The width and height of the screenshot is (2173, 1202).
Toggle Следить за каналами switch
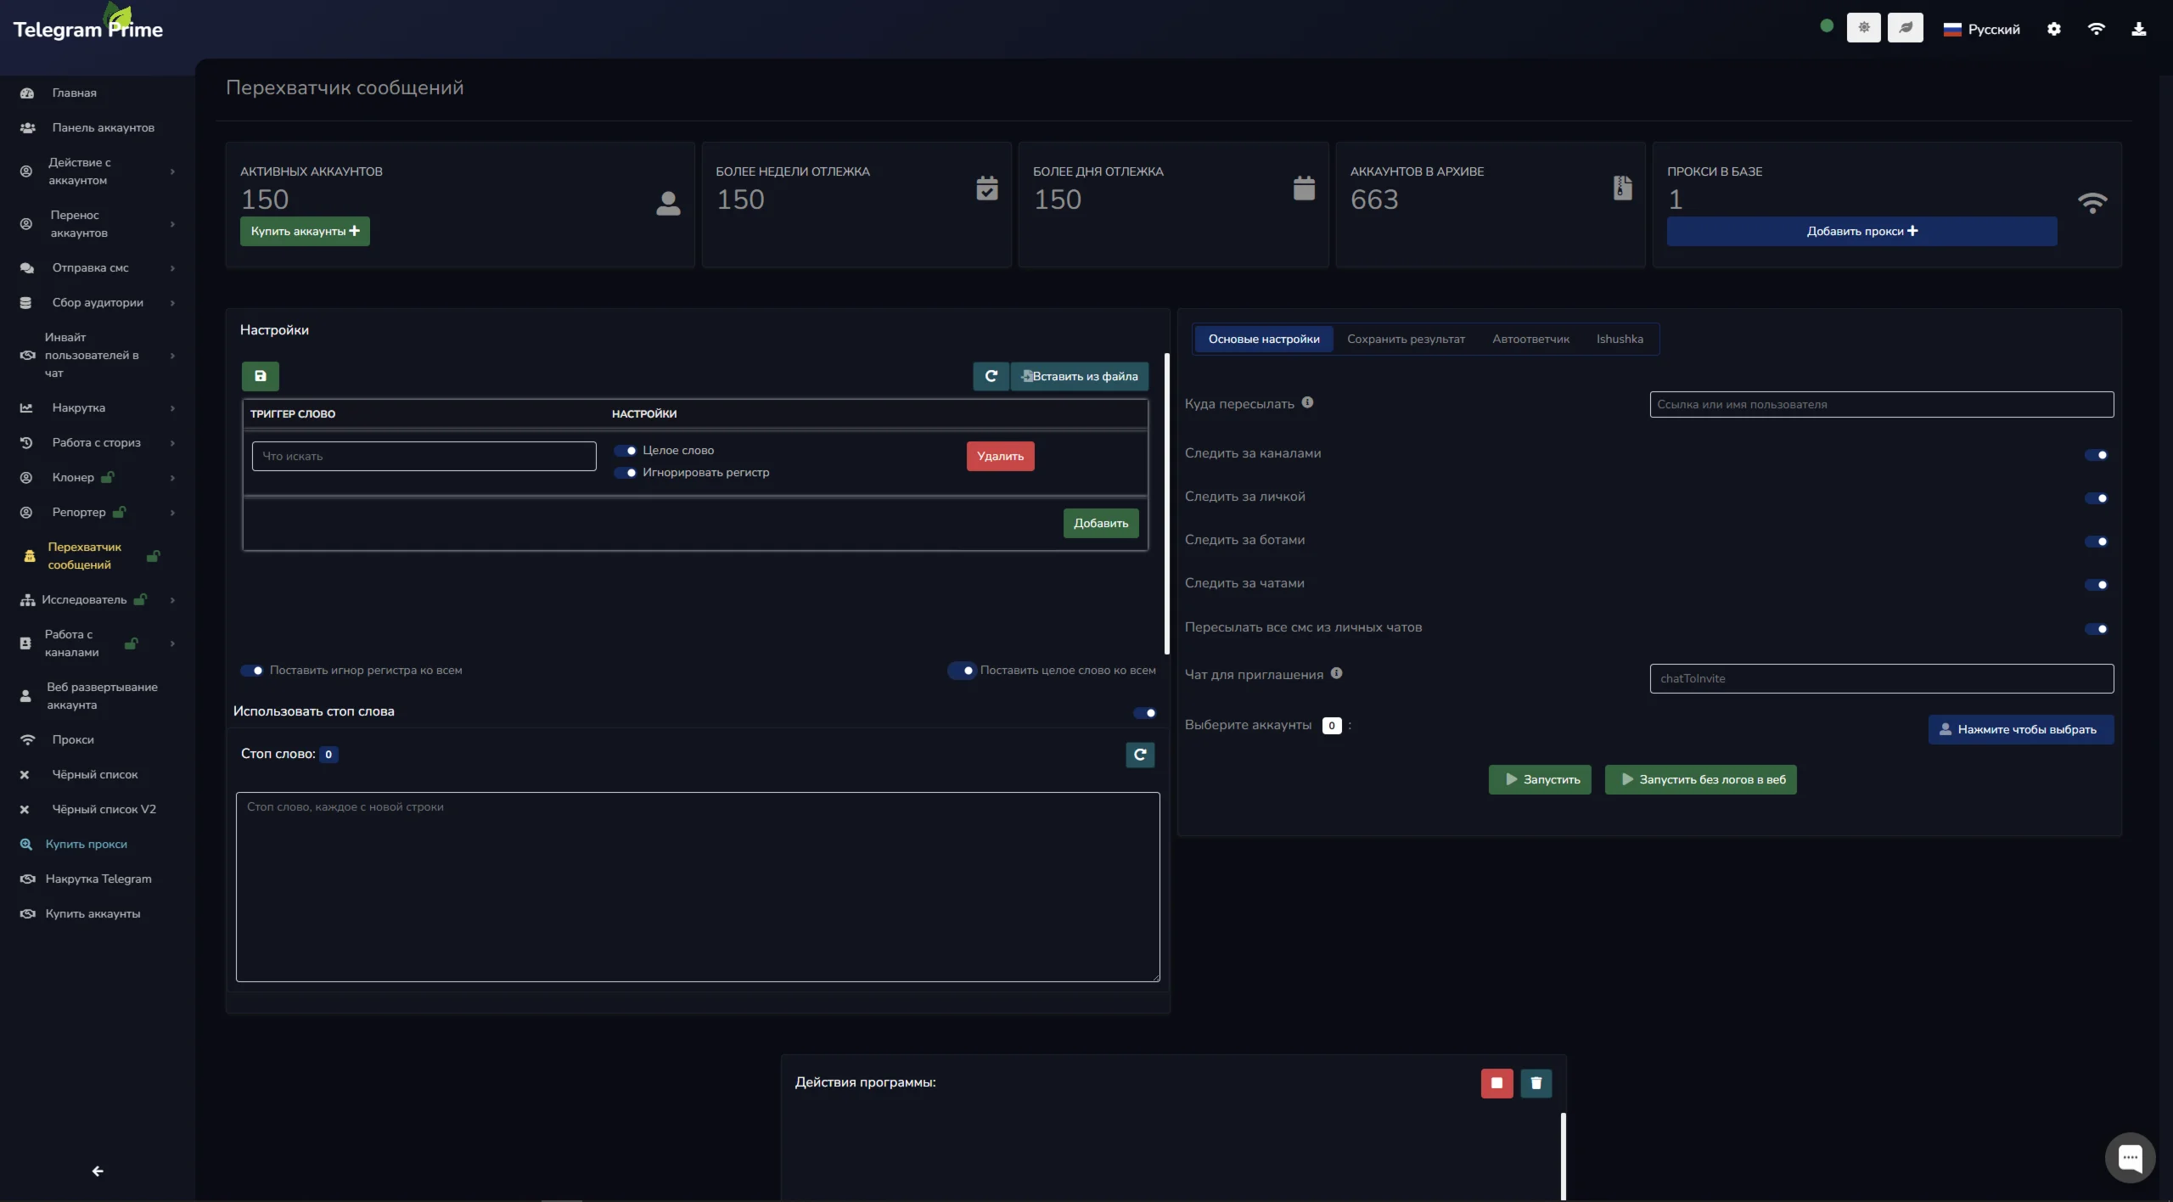tap(2096, 455)
